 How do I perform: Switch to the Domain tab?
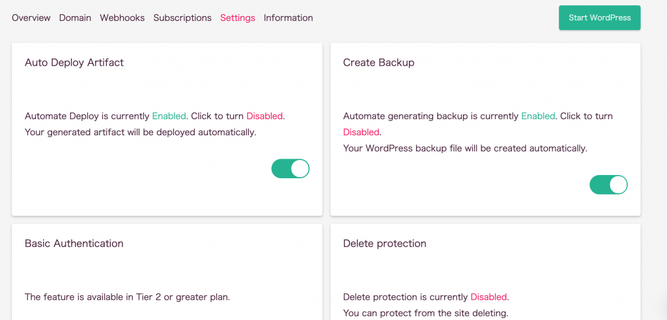click(x=75, y=18)
